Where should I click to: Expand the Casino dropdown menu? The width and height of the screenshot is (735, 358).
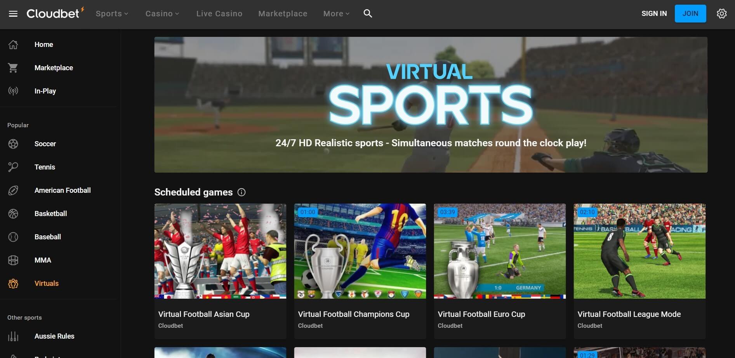point(162,14)
